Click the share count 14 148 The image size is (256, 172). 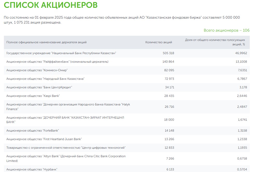tap(169, 131)
